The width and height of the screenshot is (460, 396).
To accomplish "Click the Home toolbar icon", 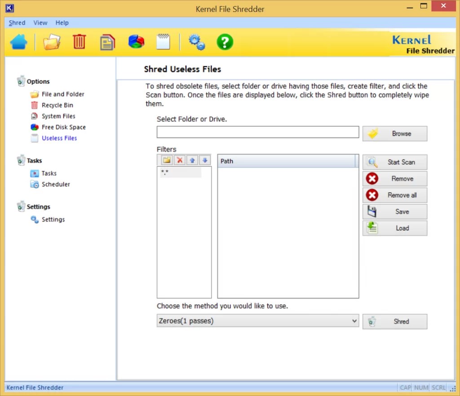I will pos(18,42).
